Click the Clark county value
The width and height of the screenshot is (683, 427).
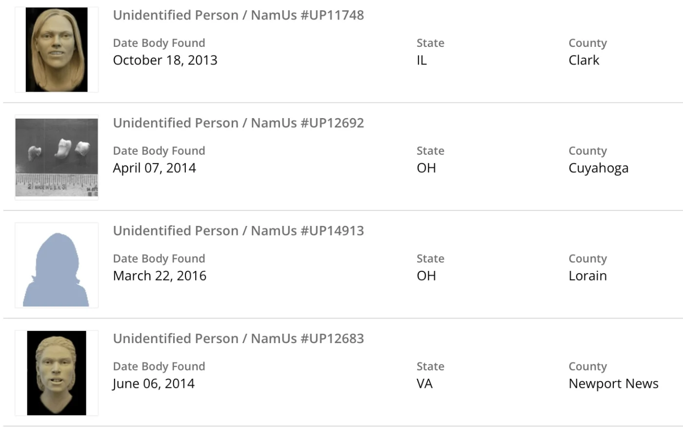583,61
